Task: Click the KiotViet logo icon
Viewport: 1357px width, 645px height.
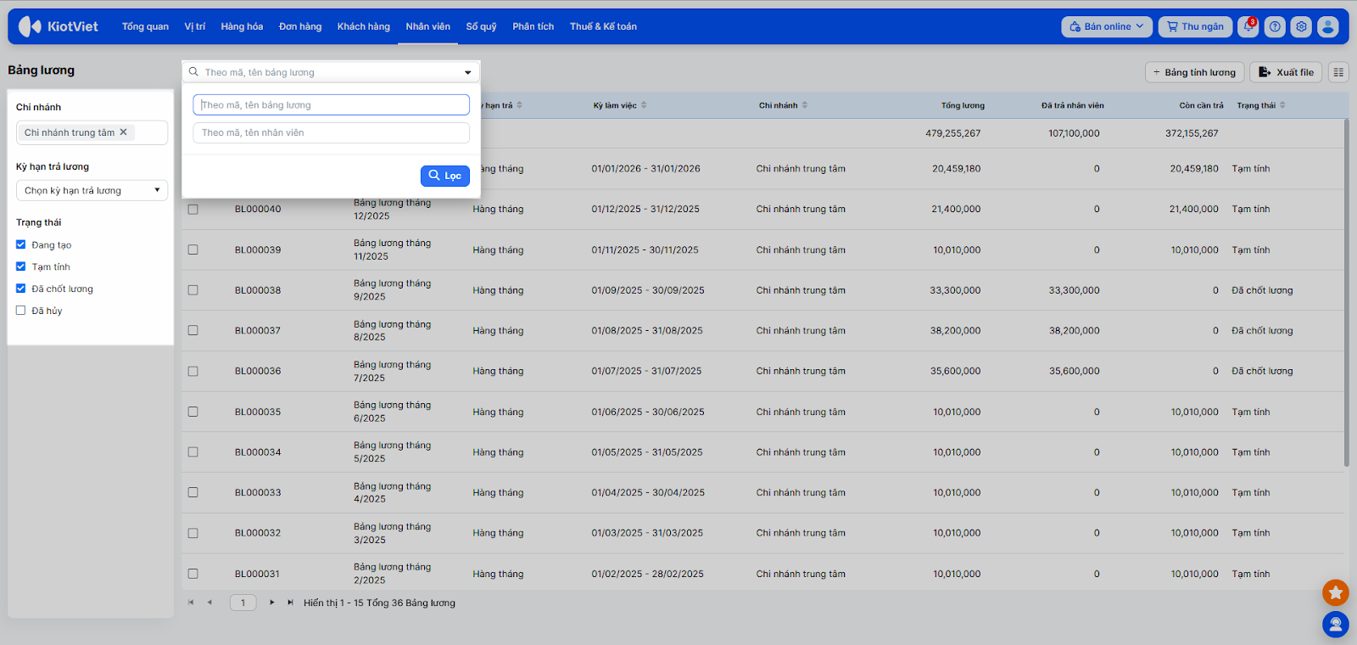Action: click(30, 26)
